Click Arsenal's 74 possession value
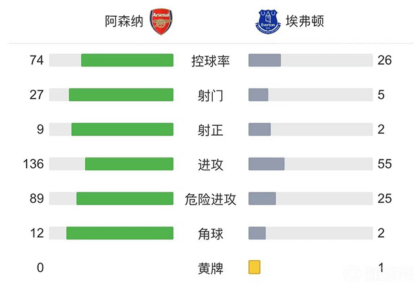Viewport: 414px width, 286px height. click(36, 60)
